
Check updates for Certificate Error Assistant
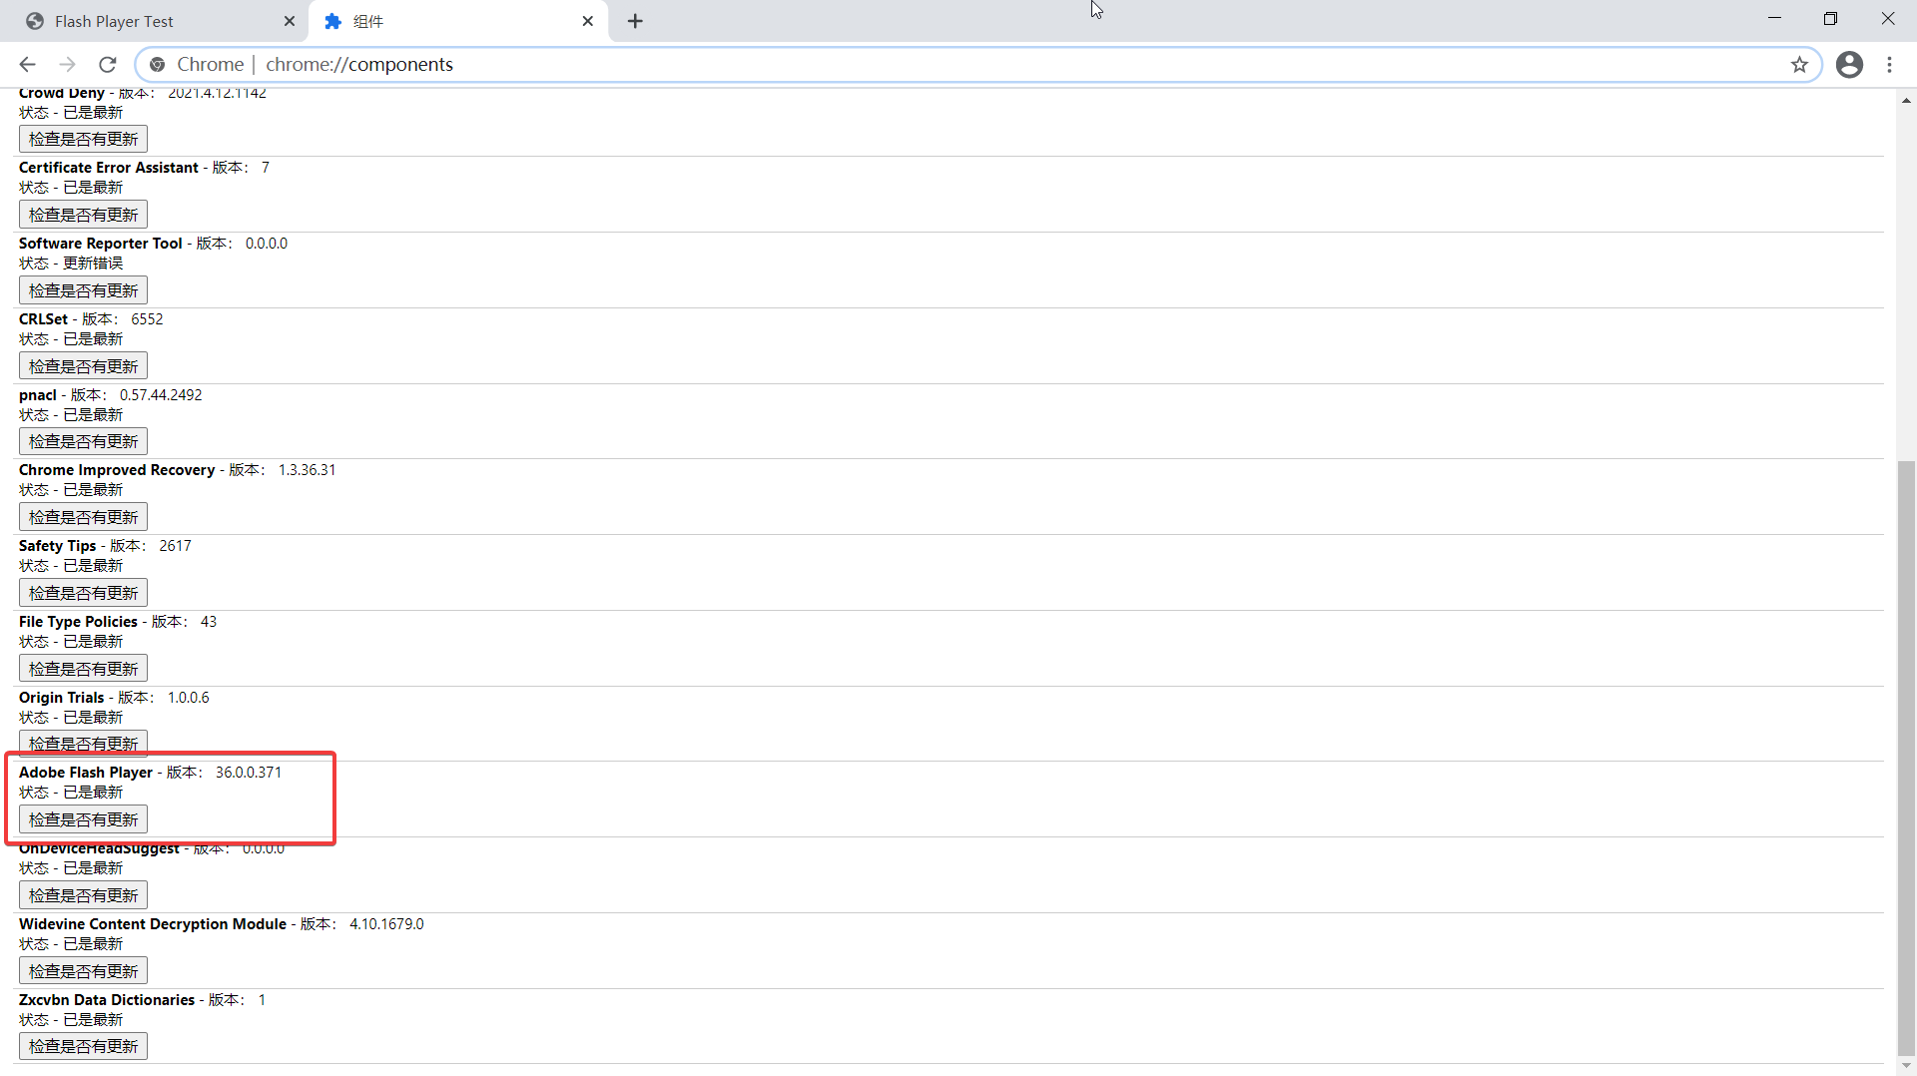(x=83, y=215)
